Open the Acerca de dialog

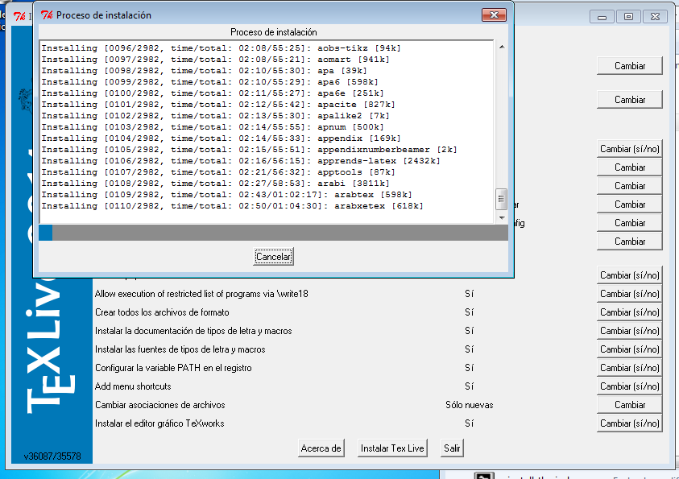click(x=321, y=448)
